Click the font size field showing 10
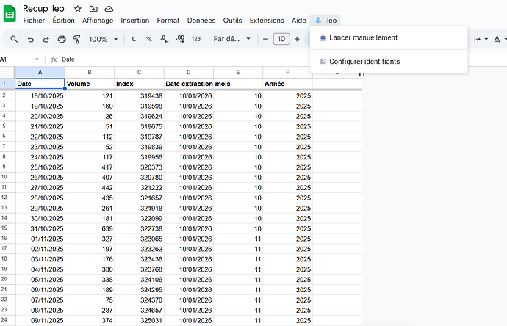Image resolution: width=507 pixels, height=326 pixels. pyautogui.click(x=281, y=39)
